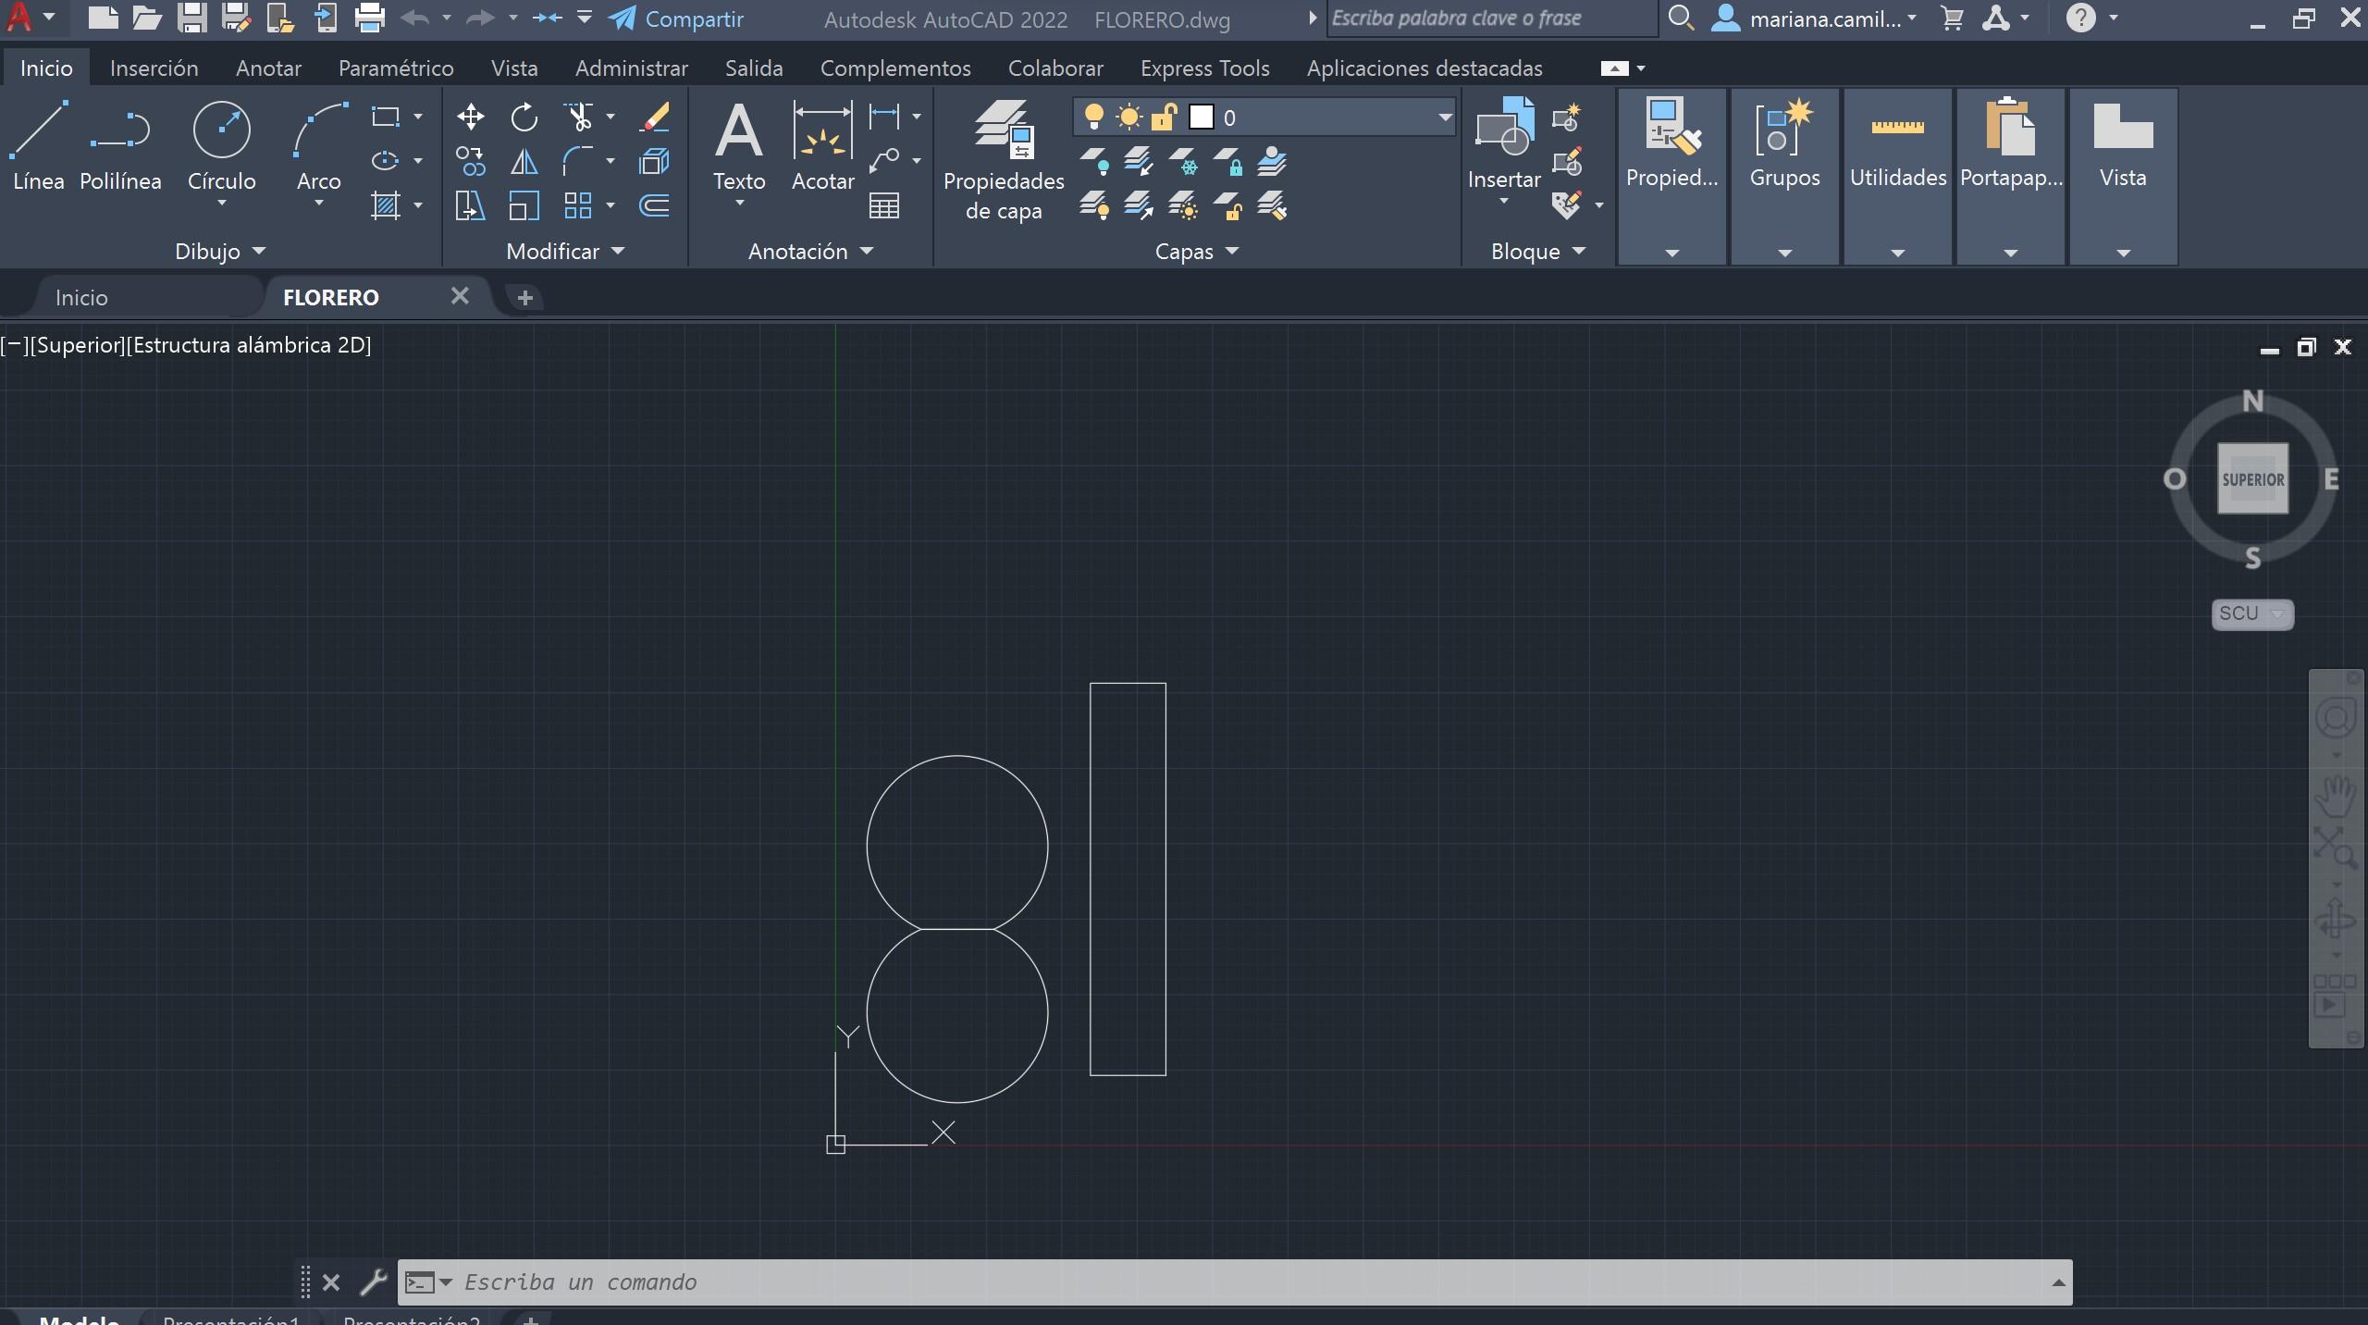Viewport: 2368px width, 1325px height.
Task: Click the command line input field
Action: (1202, 1282)
